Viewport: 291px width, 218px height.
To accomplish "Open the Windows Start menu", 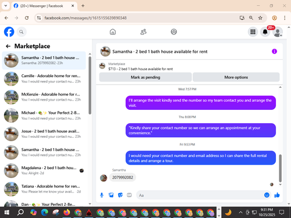I will (7, 212).
